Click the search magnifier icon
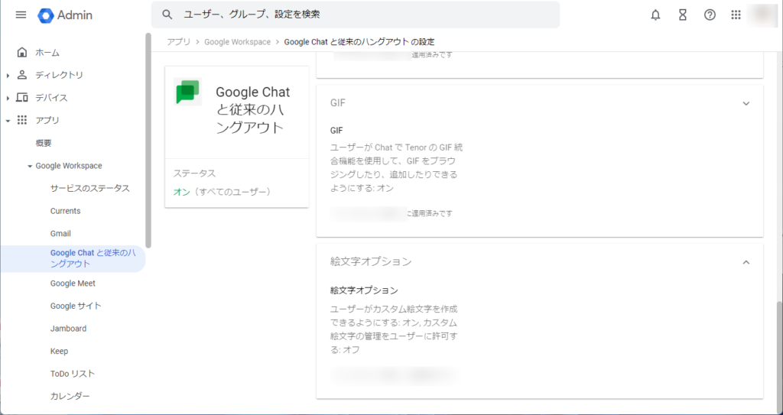The height and width of the screenshot is (415, 783). 167,15
